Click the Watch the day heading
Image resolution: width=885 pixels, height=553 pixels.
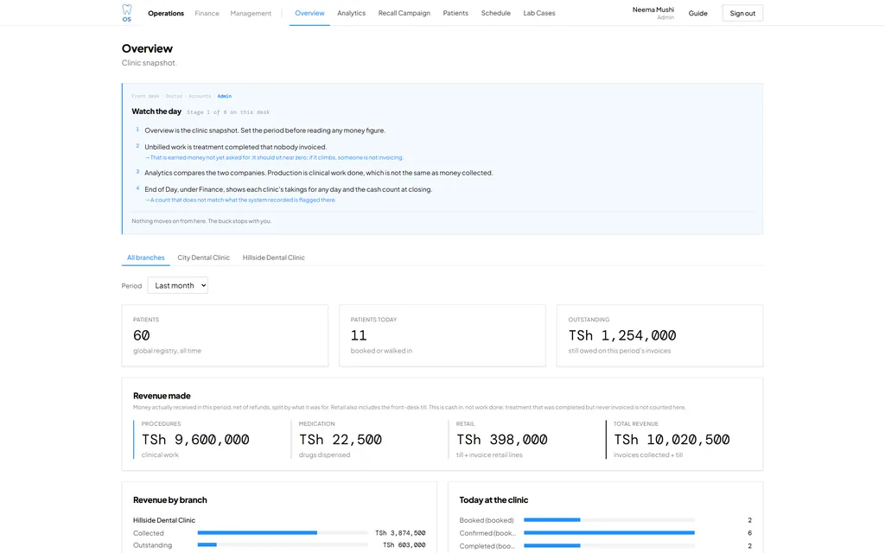(156, 111)
